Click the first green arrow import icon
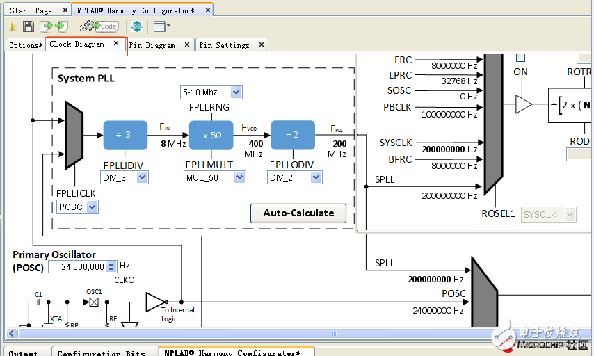The image size is (594, 356). [x=46, y=26]
